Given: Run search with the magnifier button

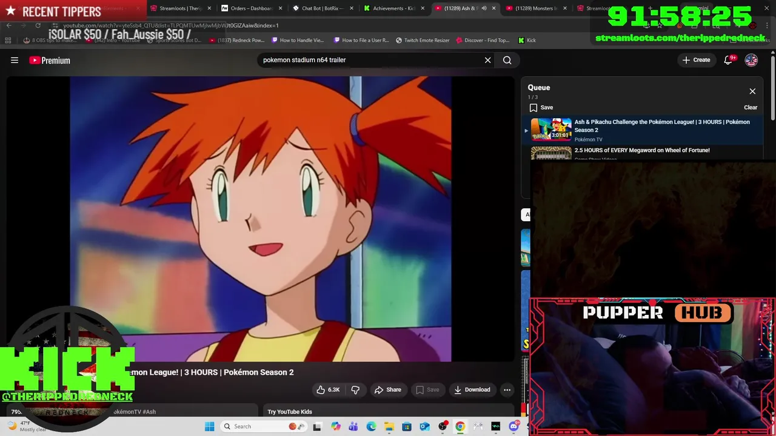Looking at the screenshot, I should 507,60.
